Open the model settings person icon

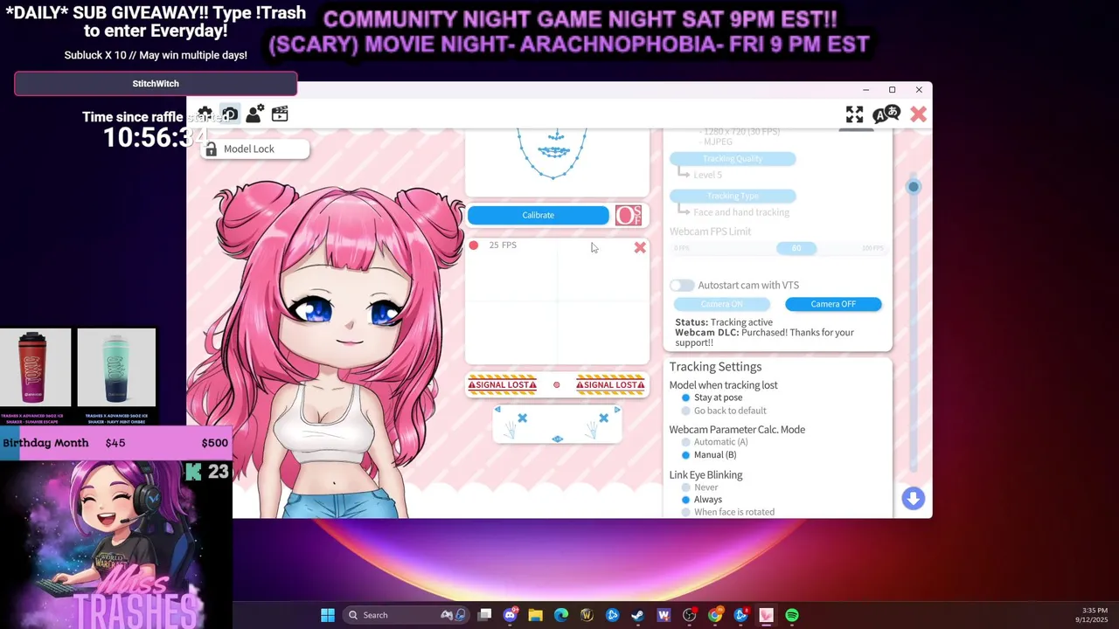pyautogui.click(x=255, y=114)
